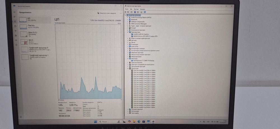Click the Device Manager icon on taskbar
This screenshot has width=280, height=129.
153,122
